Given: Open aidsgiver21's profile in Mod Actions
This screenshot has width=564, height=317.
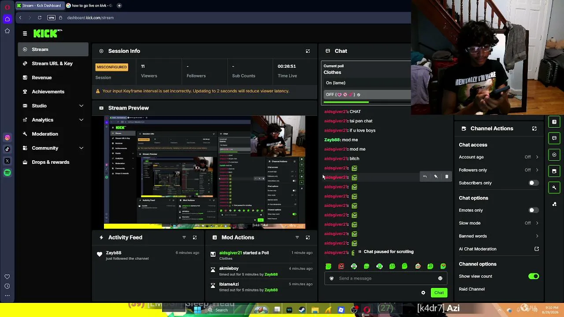Looking at the screenshot, I should point(230,253).
